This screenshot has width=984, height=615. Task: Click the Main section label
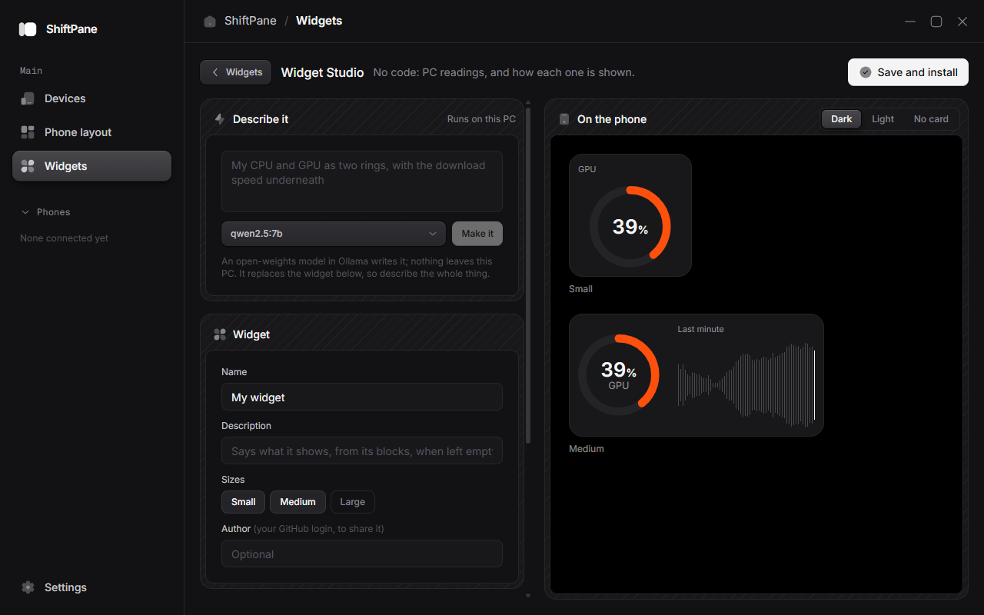(x=31, y=71)
